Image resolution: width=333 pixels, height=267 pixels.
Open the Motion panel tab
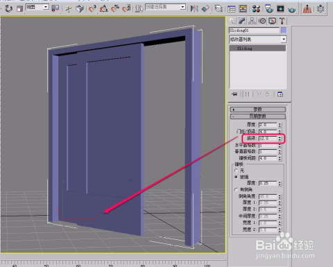coord(262,21)
